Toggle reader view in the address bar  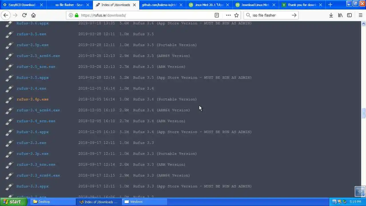(217, 15)
